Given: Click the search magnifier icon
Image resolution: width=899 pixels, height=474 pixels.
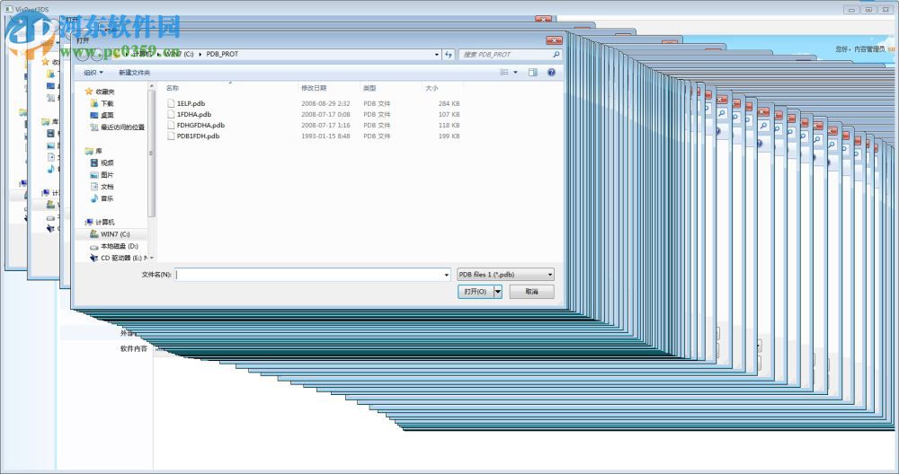Looking at the screenshot, I should click(x=556, y=55).
